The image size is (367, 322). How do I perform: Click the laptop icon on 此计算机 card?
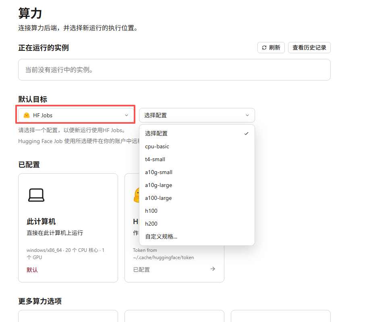tap(36, 195)
